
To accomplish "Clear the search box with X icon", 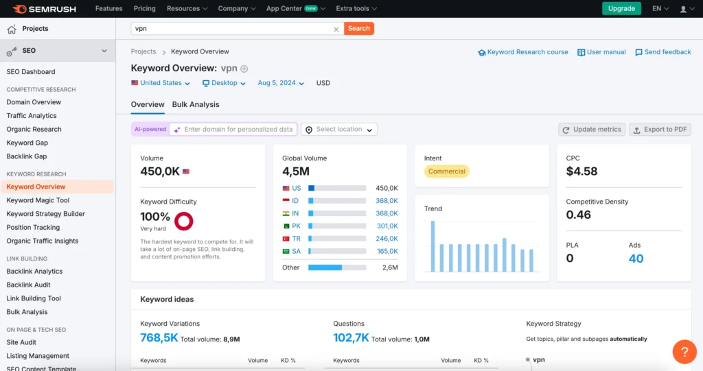I will pyautogui.click(x=336, y=29).
